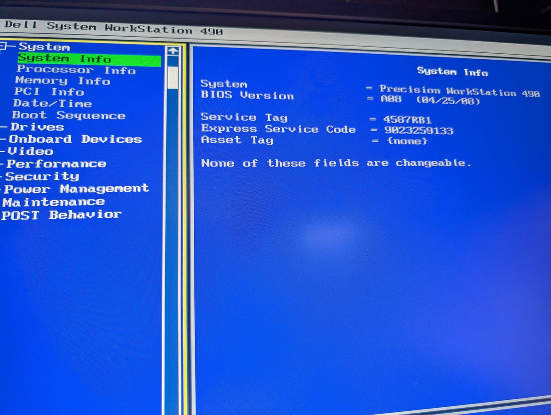Expand the Performance category
The width and height of the screenshot is (551, 415).
(56, 163)
